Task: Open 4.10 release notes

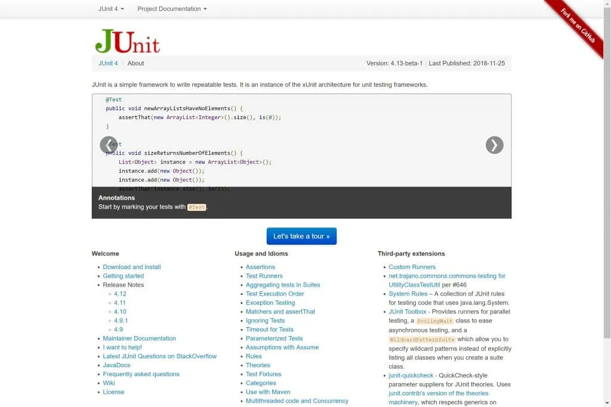Action: tap(120, 312)
